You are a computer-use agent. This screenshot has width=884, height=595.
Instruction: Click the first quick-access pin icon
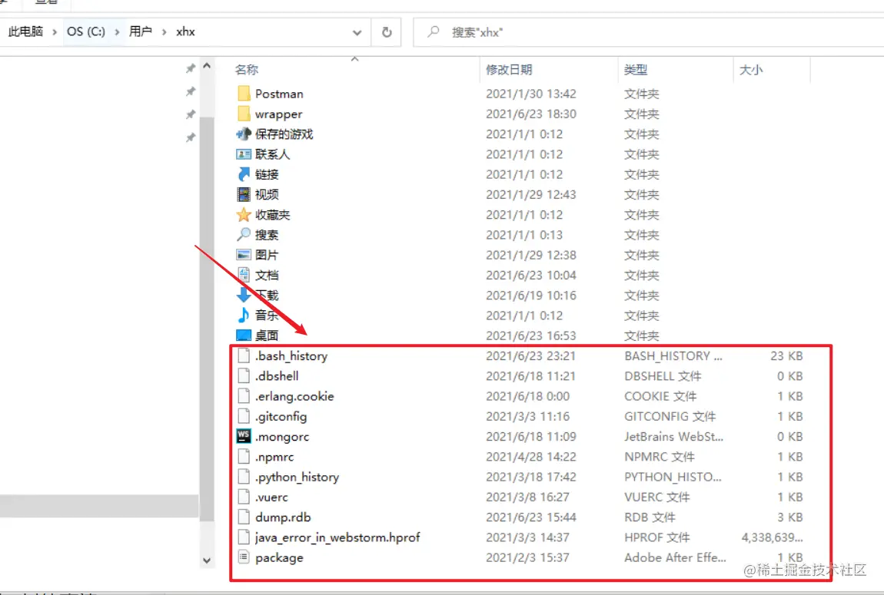coord(191,68)
